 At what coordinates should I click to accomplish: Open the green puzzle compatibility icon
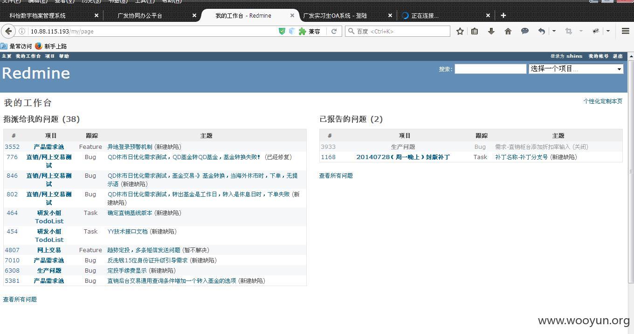click(x=302, y=31)
